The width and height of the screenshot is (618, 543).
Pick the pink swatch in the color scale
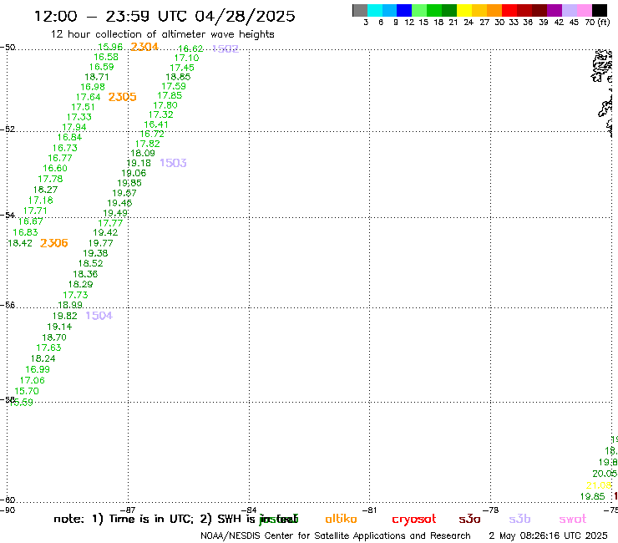pos(584,10)
